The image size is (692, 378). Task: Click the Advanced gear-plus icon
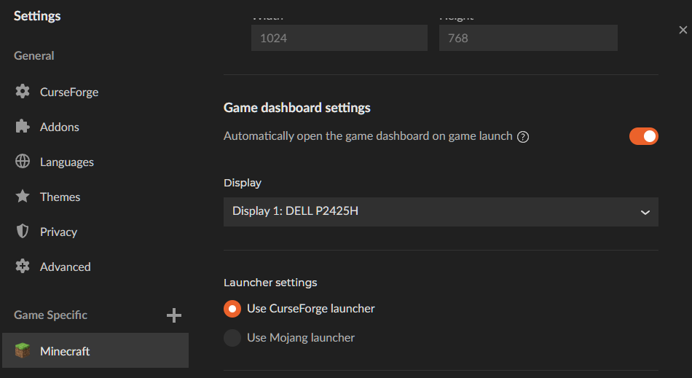tap(23, 266)
